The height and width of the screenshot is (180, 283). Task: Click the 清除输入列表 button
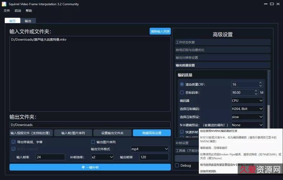click(160, 31)
